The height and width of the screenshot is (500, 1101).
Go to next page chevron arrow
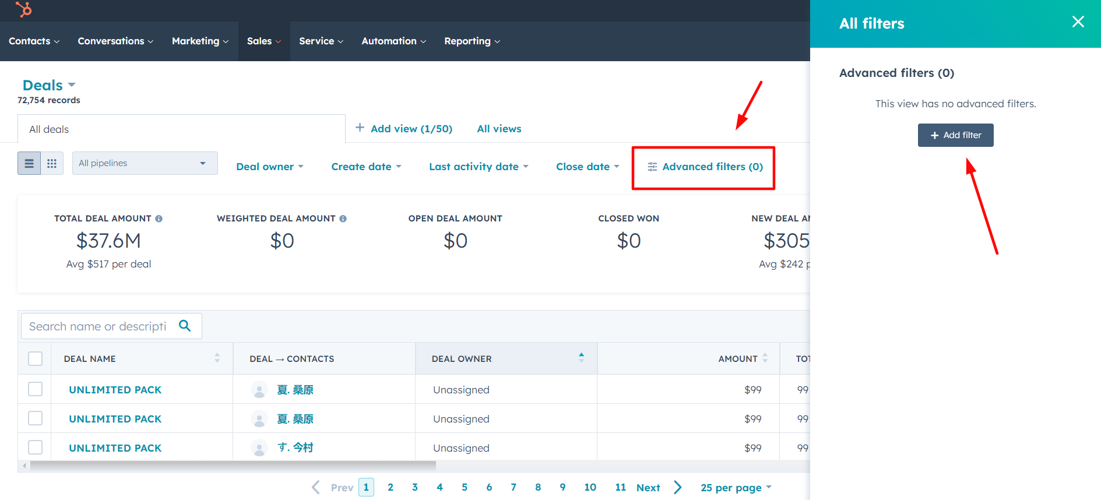pos(677,487)
